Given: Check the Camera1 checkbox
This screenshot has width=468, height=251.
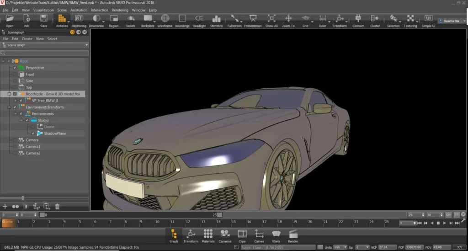Looking at the screenshot, I should 15,147.
